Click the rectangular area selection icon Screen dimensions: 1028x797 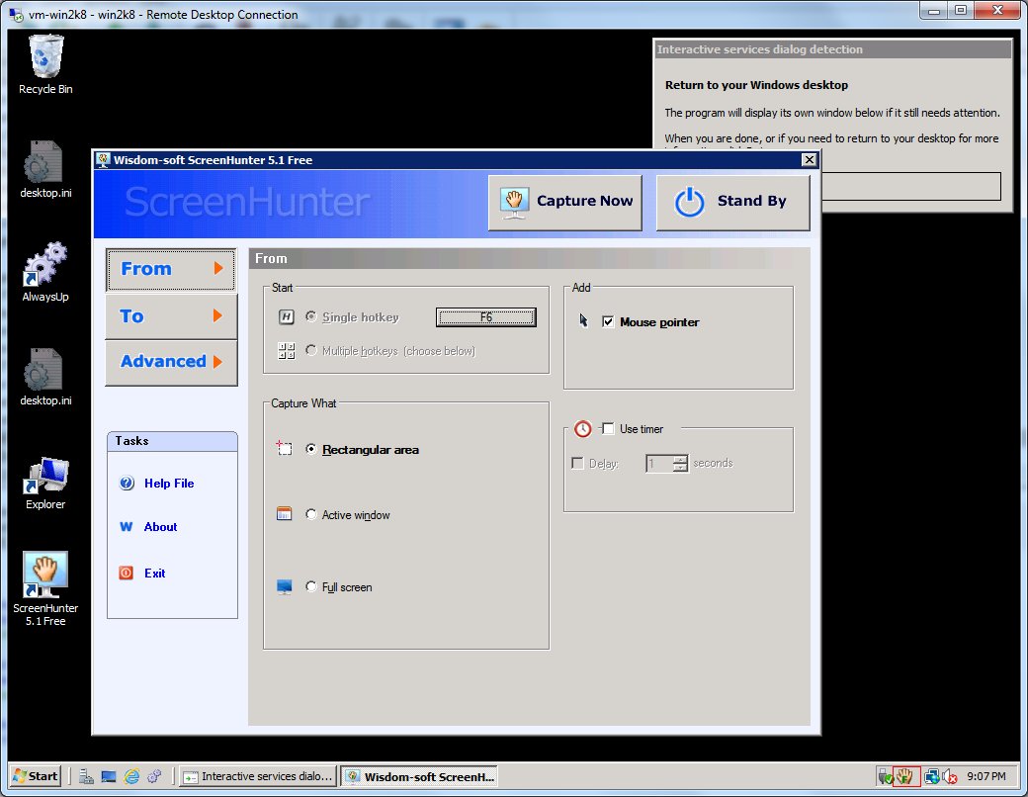coord(284,449)
